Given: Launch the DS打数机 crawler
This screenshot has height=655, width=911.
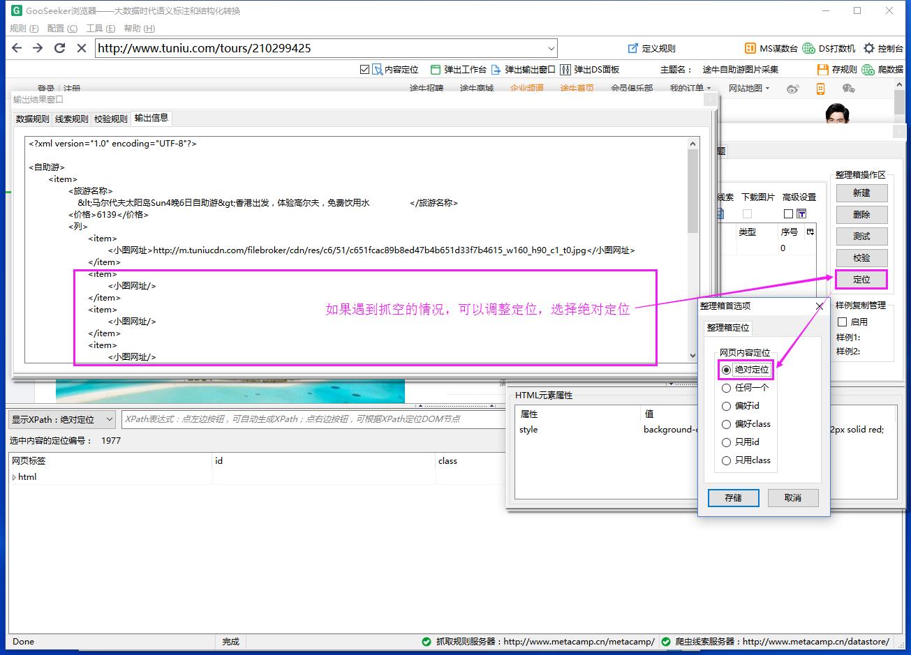Looking at the screenshot, I should point(829,48).
